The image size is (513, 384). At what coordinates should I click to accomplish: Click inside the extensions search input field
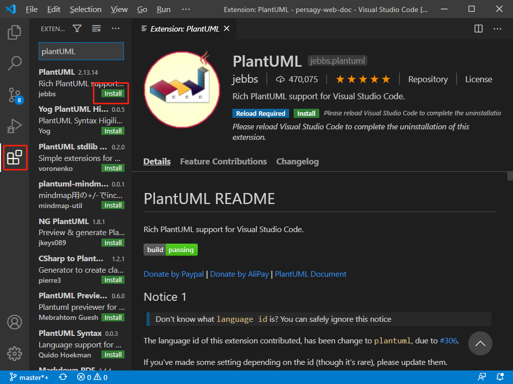click(x=81, y=51)
